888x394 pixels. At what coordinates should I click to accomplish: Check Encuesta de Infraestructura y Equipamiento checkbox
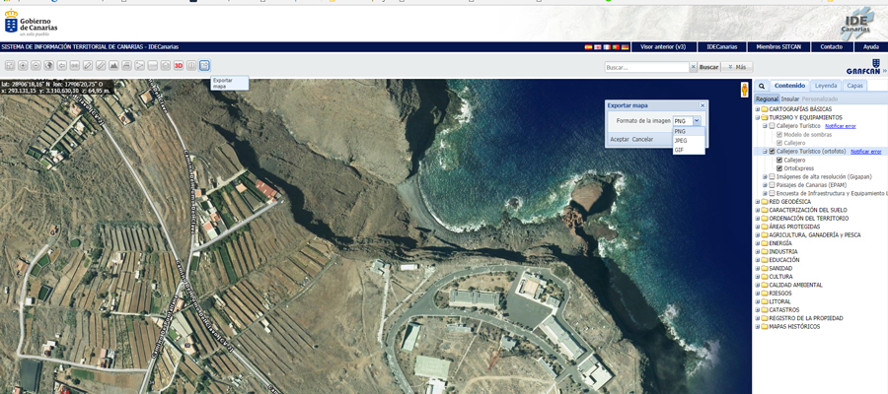click(772, 193)
